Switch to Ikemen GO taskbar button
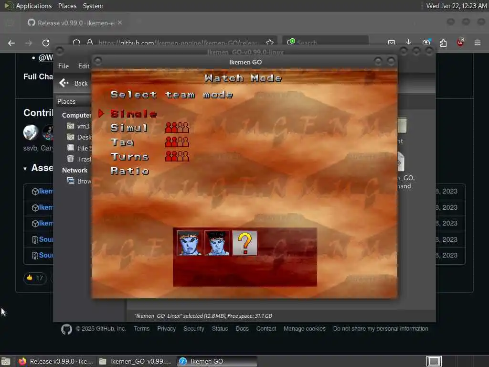Image resolution: width=489 pixels, height=367 pixels. pos(217,361)
